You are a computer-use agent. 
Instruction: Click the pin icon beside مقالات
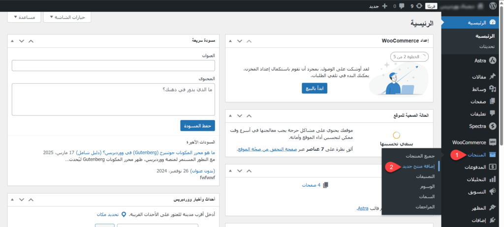tap(492, 77)
